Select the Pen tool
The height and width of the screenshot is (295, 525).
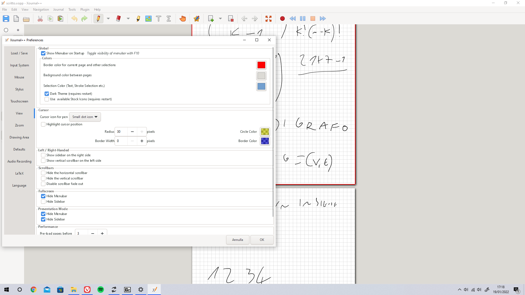98,19
